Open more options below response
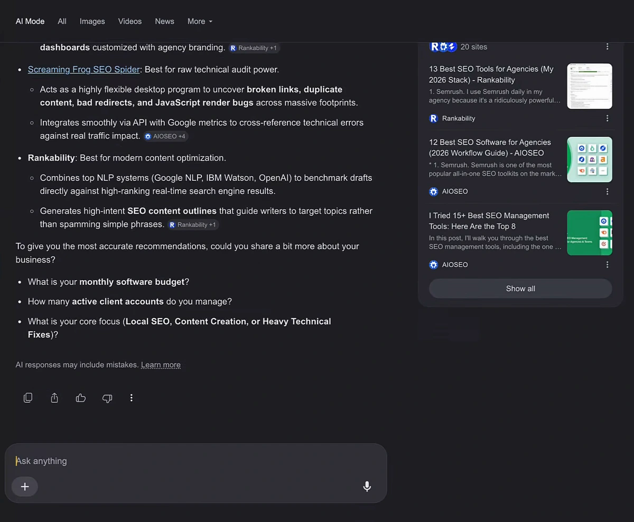This screenshot has height=522, width=634. pyautogui.click(x=132, y=398)
